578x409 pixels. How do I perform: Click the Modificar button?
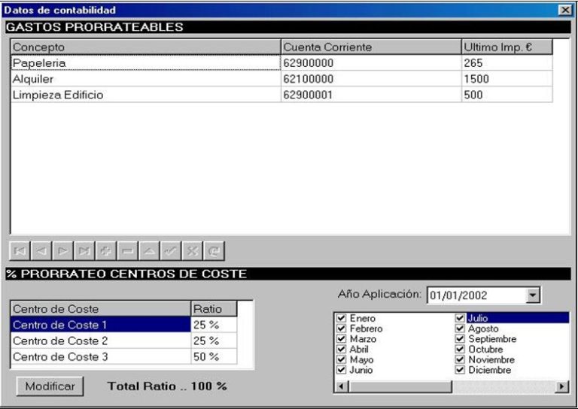(x=50, y=386)
